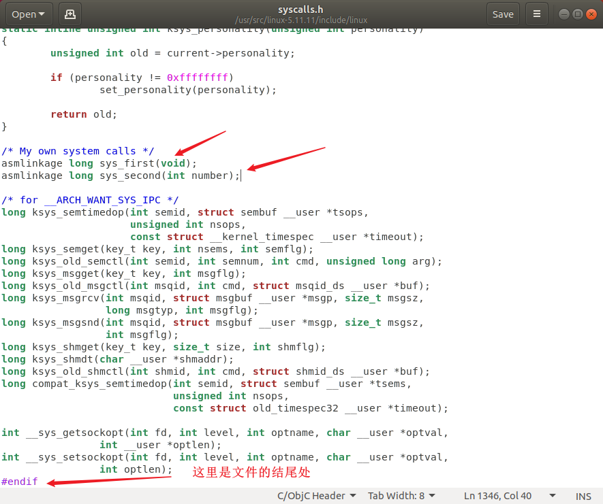
Task: Click the /usr/src/linux-5.11.11/include/linux path subtitle
Action: (x=300, y=20)
